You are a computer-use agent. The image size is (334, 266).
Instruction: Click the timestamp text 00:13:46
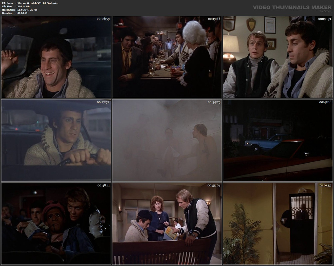coord(214,19)
